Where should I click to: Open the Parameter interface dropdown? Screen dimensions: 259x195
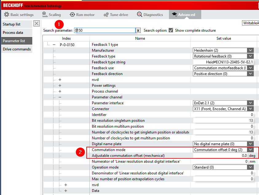point(251,103)
